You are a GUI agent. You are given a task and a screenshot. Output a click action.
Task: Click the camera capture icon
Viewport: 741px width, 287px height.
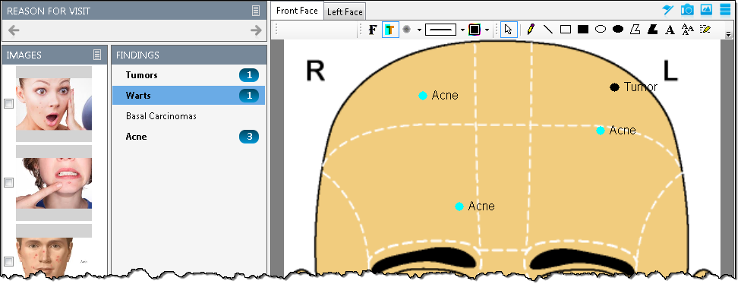pos(687,9)
